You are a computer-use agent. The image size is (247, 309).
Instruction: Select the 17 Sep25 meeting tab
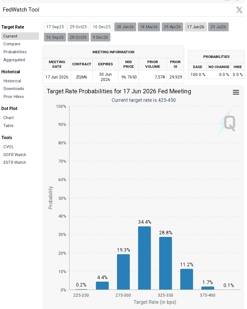(55, 27)
